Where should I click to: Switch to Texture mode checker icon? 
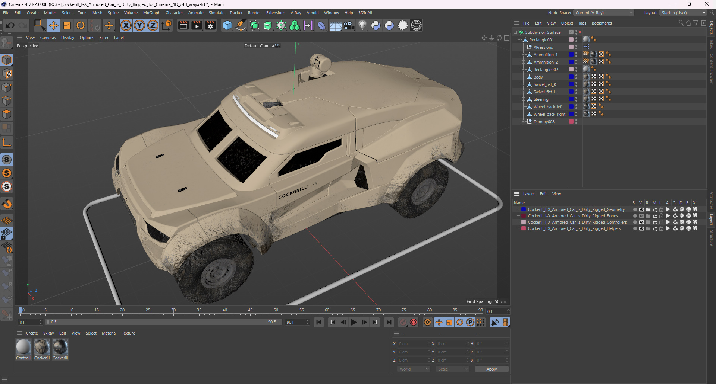7,74
